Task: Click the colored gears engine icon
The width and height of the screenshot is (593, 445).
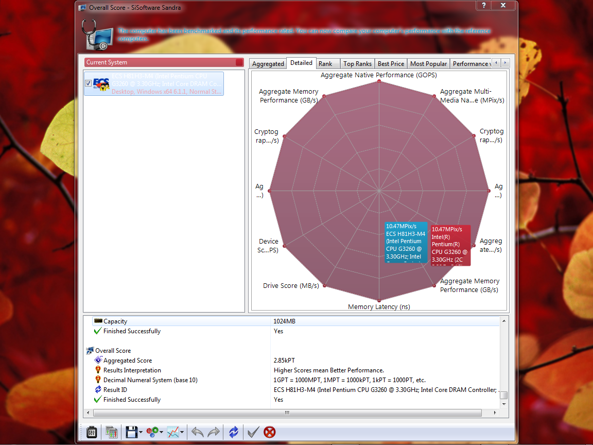Action: point(152,432)
